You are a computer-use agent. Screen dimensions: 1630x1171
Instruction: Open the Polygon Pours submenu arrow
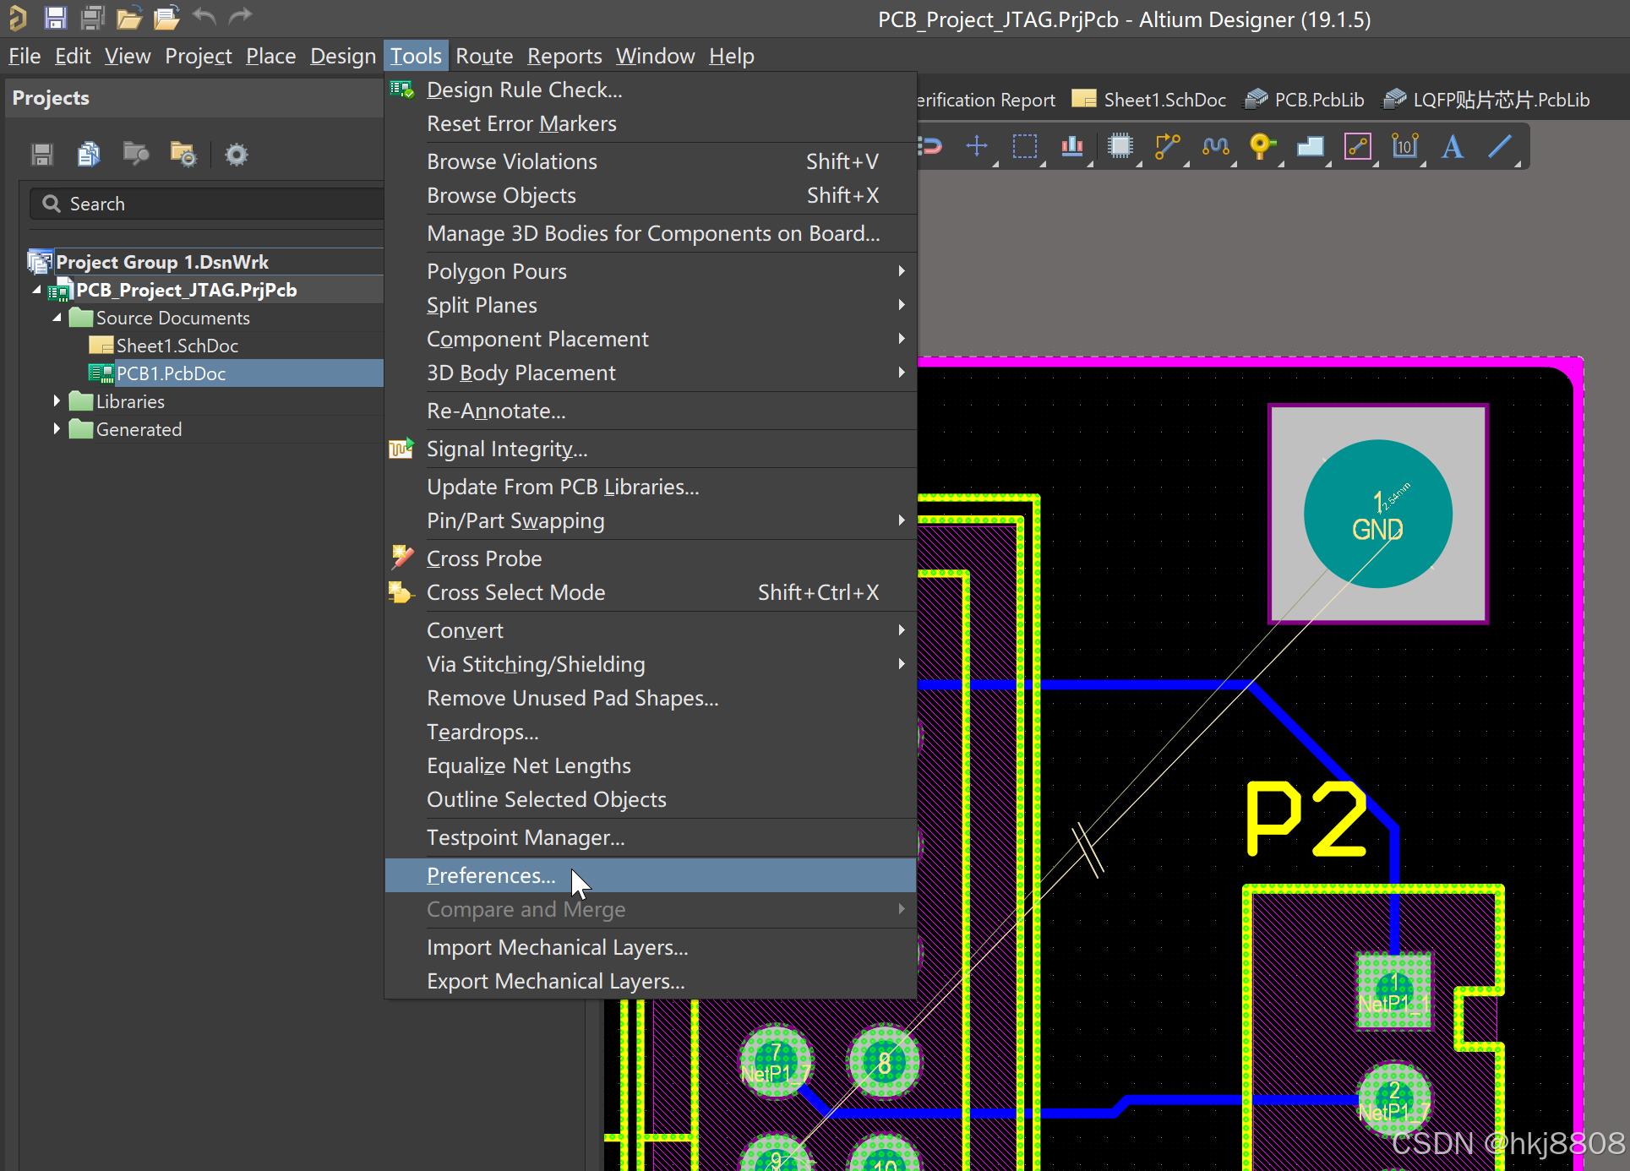[x=900, y=270]
